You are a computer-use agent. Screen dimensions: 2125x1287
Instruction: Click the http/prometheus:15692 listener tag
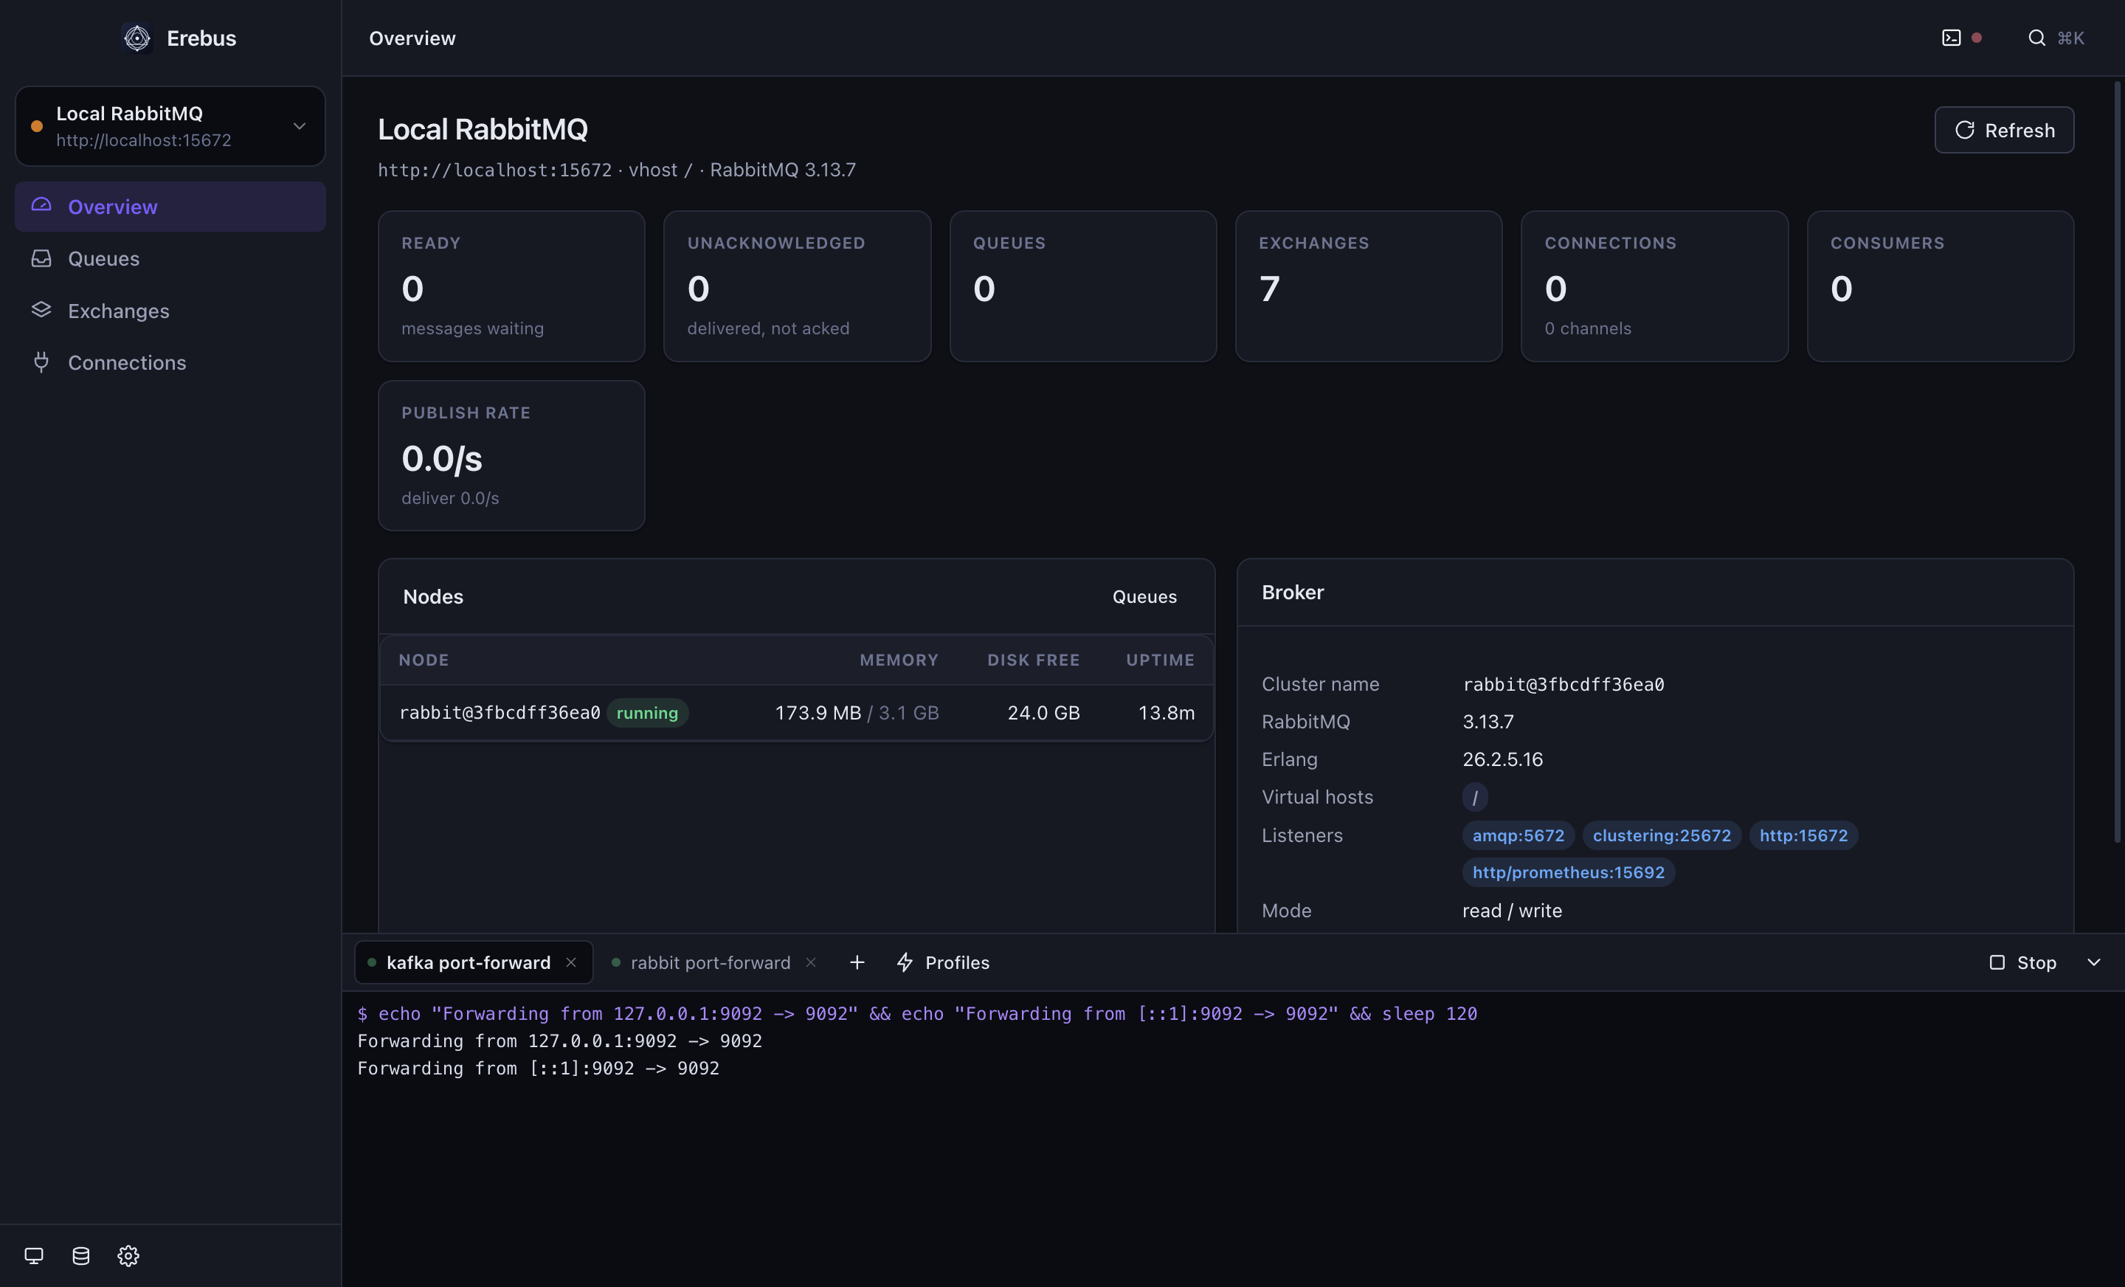point(1568,872)
